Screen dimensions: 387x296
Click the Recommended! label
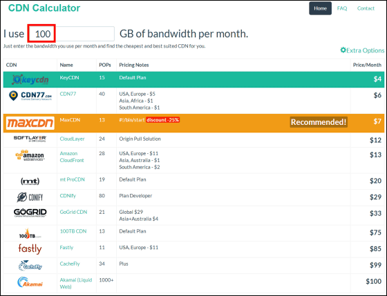click(319, 122)
